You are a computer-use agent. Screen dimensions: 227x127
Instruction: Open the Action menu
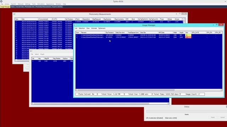pos(7,4)
